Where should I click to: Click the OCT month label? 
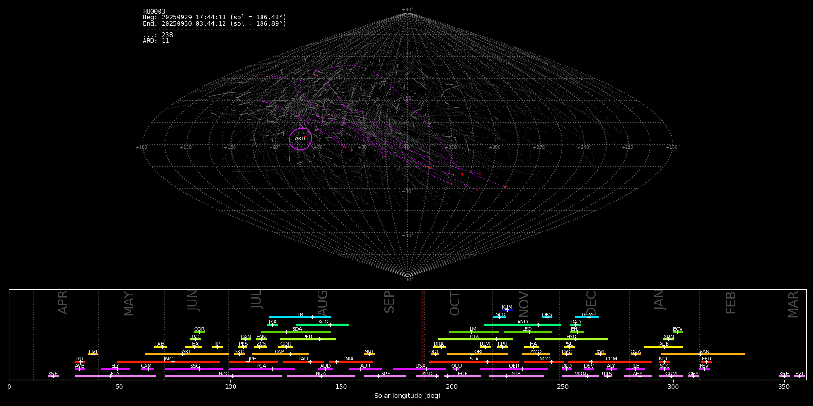click(x=455, y=303)
